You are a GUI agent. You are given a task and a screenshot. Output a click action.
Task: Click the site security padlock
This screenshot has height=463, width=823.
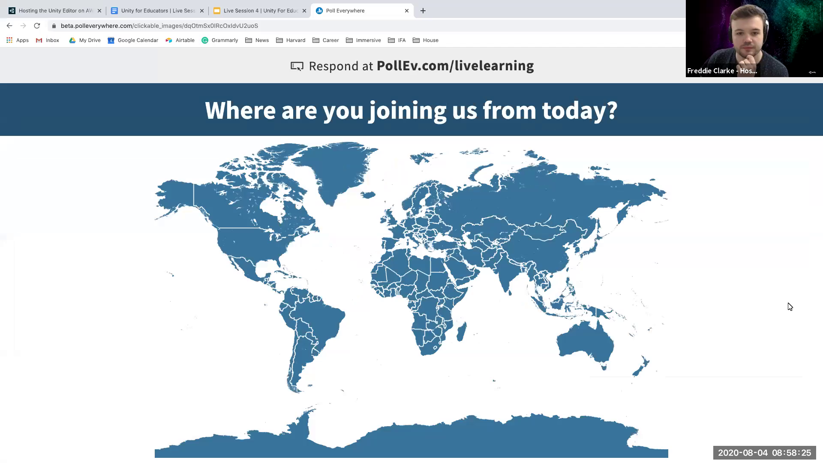54,26
